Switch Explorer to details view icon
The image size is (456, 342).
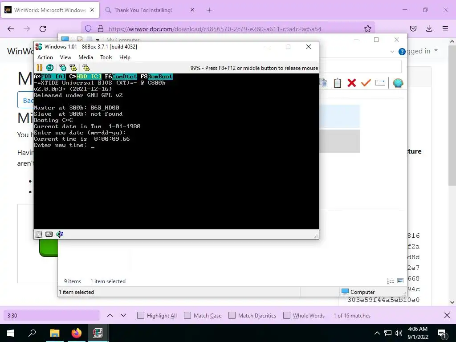[x=390, y=281]
